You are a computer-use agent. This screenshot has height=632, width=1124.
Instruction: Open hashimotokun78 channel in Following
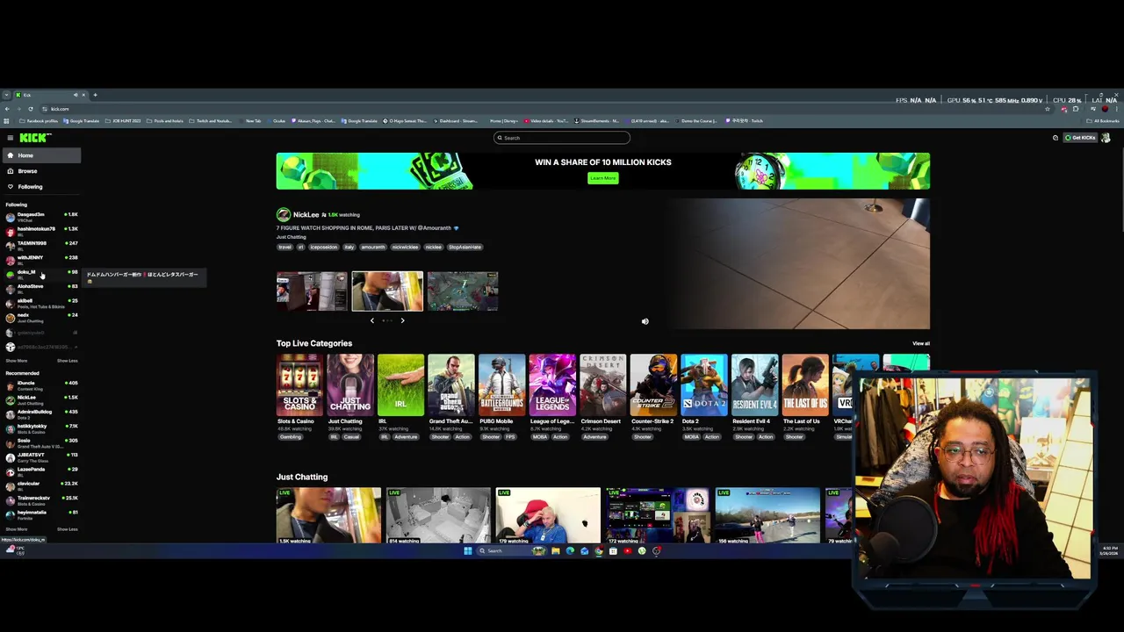click(x=41, y=231)
